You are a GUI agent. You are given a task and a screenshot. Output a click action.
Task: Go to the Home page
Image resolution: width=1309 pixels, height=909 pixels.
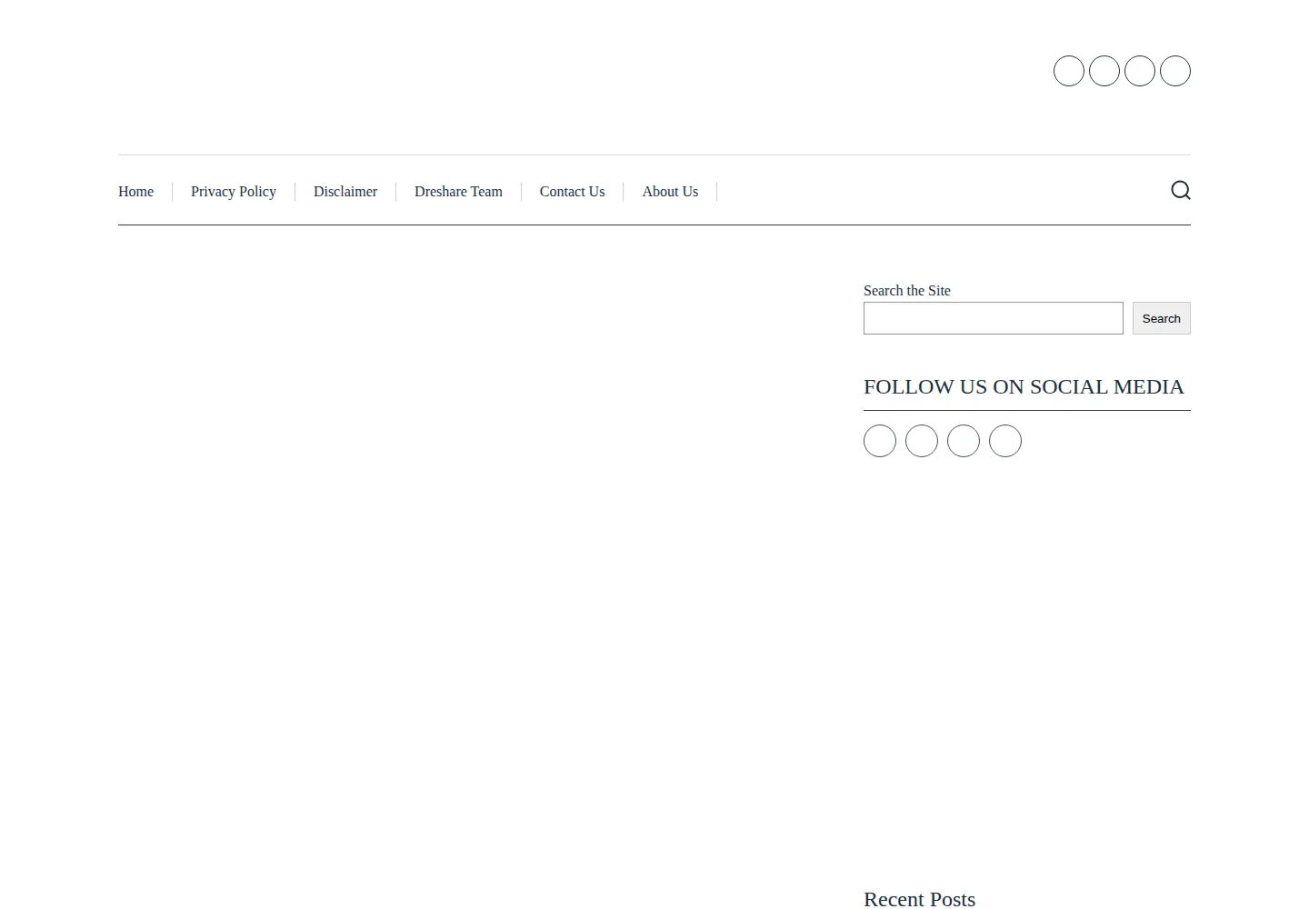point(135,192)
